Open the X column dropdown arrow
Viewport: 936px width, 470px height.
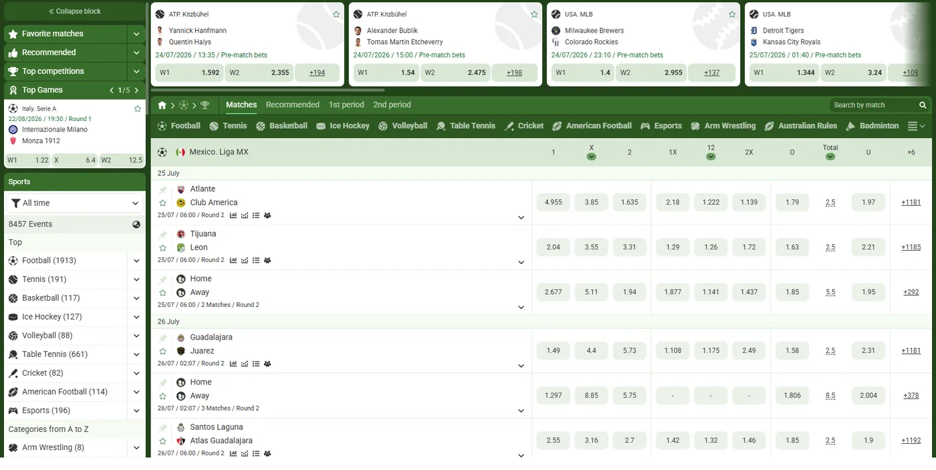point(591,157)
